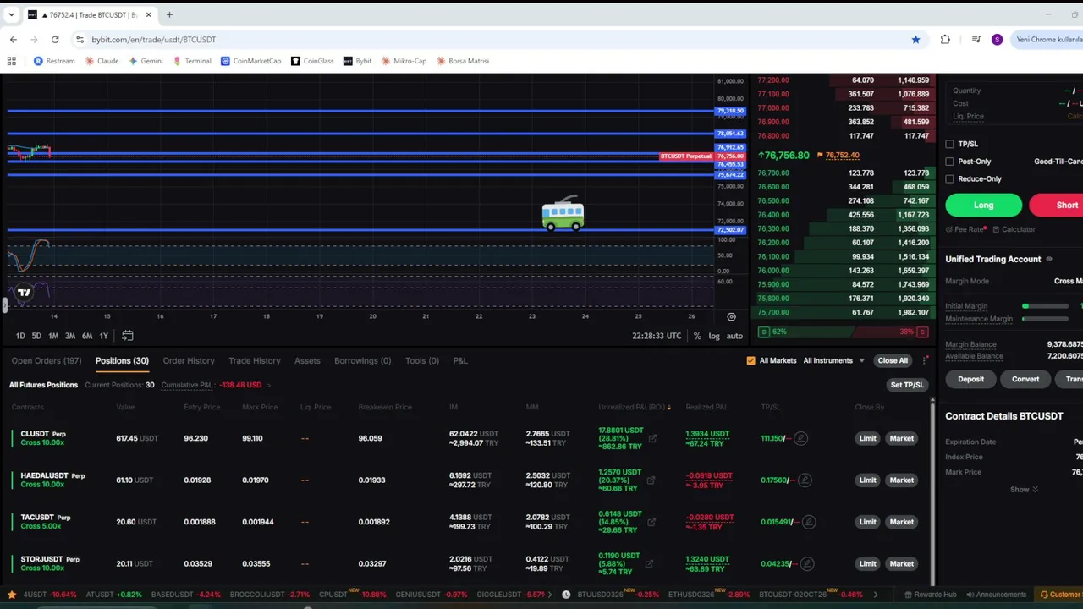Switch to the Trade History tab
Screen dimensions: 1083x609
click(x=254, y=361)
